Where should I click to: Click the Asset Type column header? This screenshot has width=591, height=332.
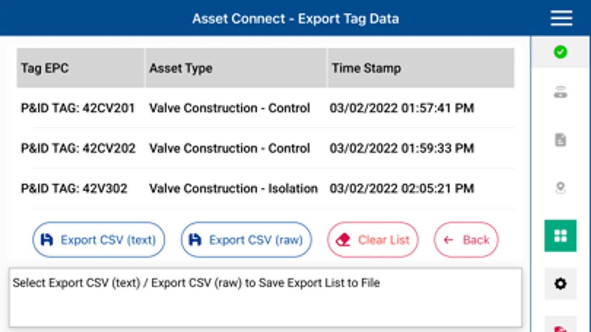pos(236,68)
